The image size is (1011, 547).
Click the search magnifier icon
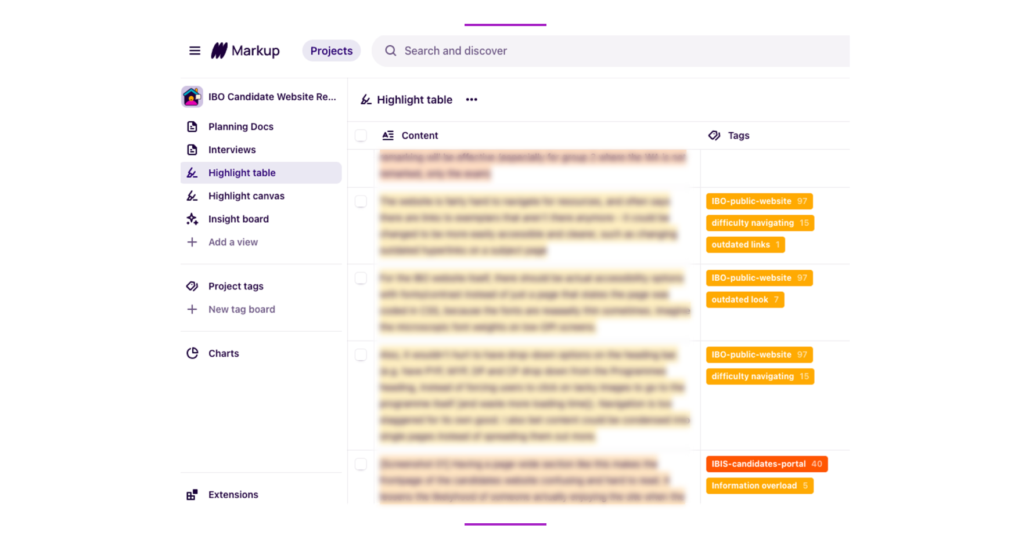(x=391, y=51)
